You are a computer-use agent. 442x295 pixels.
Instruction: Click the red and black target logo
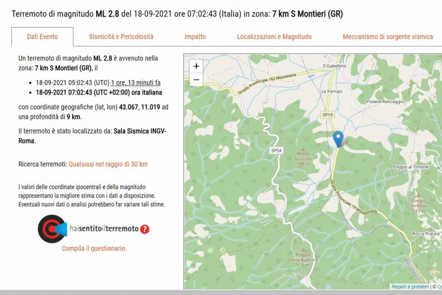pyautogui.click(x=51, y=228)
